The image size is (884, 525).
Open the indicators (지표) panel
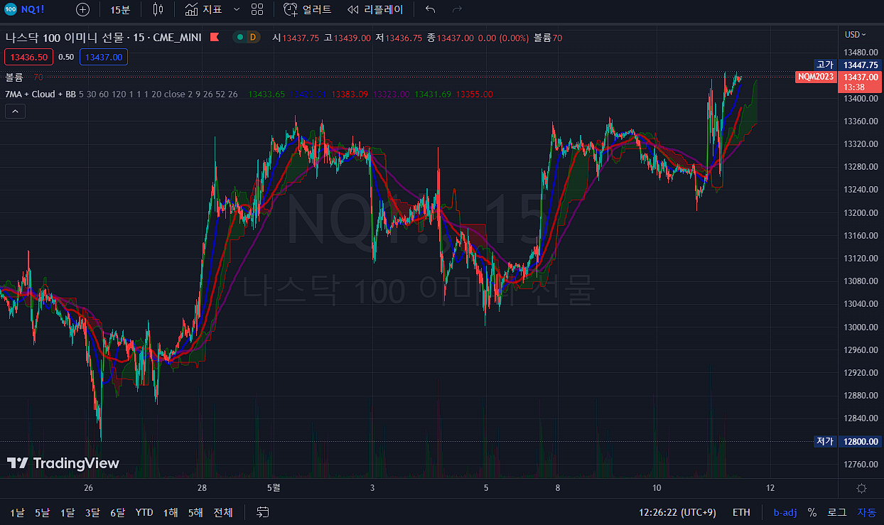coord(203,9)
